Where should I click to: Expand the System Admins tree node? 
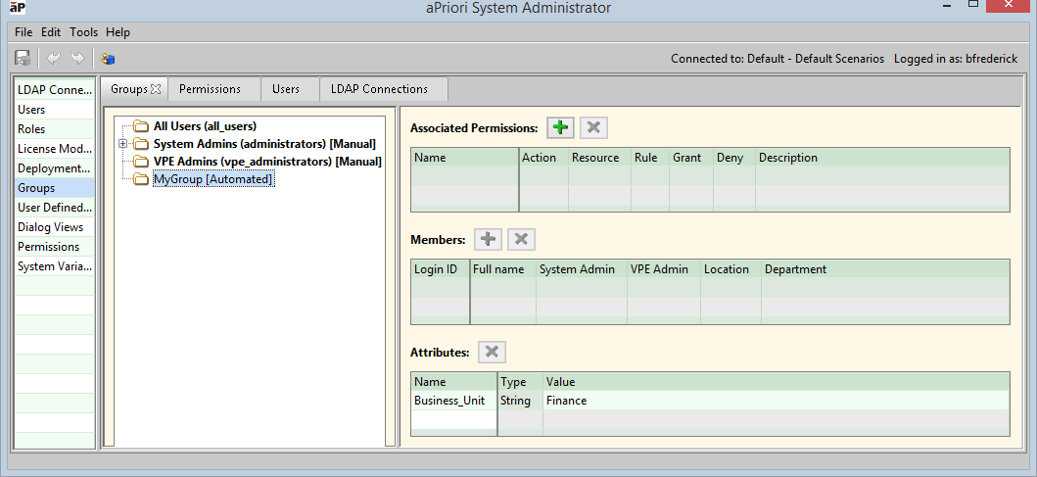[122, 144]
